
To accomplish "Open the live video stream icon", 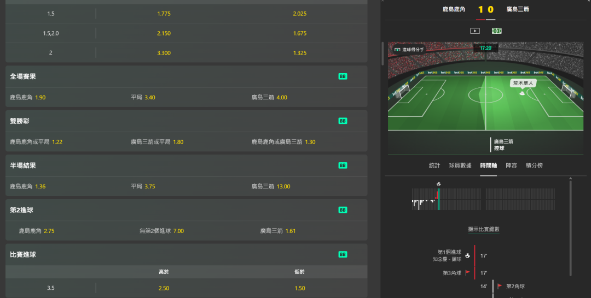I will [x=475, y=31].
